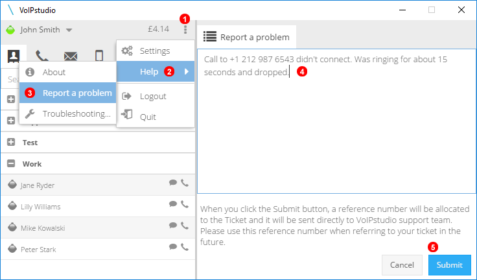Image resolution: width=477 pixels, height=280 pixels.
Task: Open the envelope messages tab icon
Action: pyautogui.click(x=71, y=56)
